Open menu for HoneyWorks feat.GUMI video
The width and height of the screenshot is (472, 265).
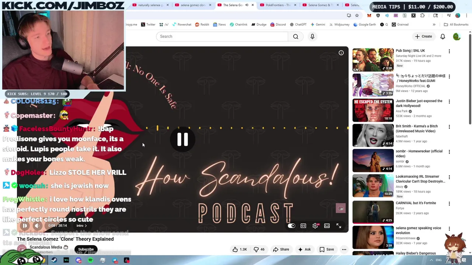[x=449, y=77]
